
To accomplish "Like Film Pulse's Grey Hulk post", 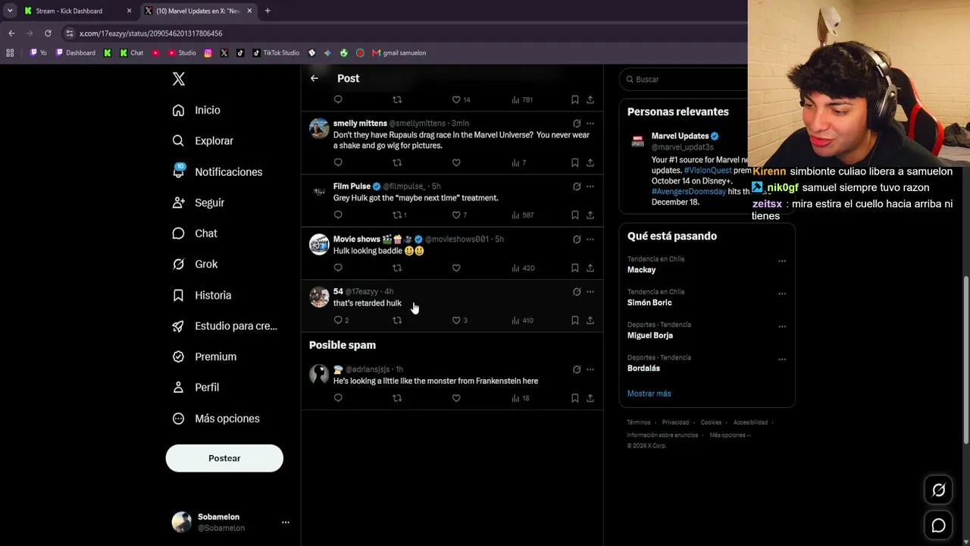I will pos(459,215).
